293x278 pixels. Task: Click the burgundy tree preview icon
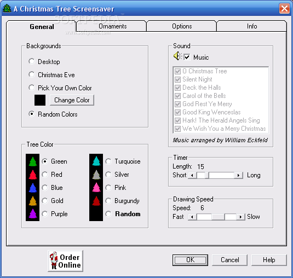[96, 201]
